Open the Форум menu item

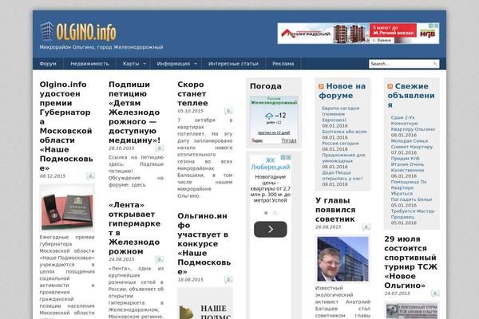tap(48, 64)
